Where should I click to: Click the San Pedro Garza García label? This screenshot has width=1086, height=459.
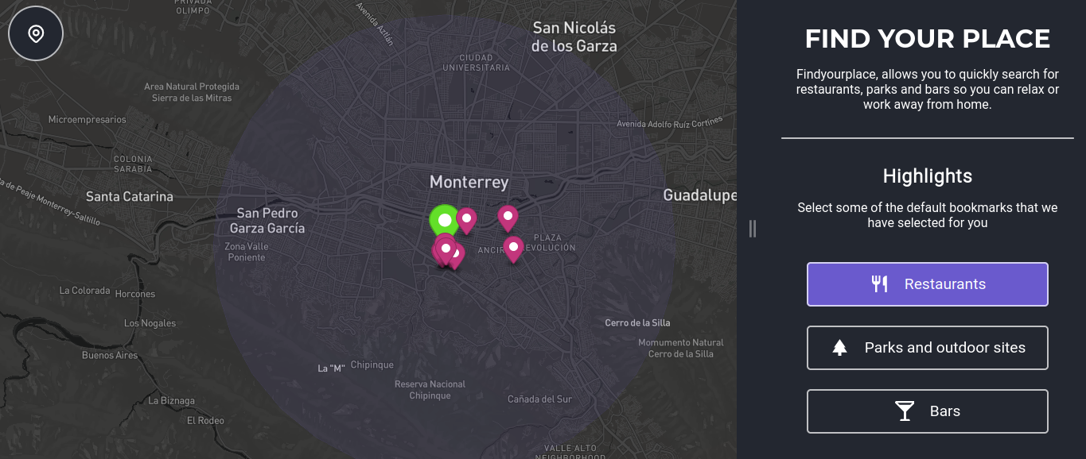click(267, 221)
